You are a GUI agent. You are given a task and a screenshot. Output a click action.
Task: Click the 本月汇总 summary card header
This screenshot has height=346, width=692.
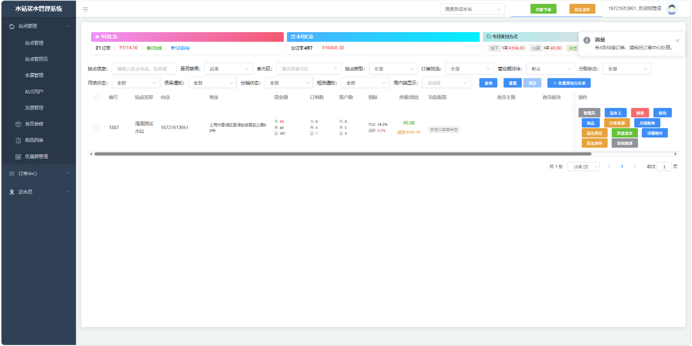coord(383,37)
